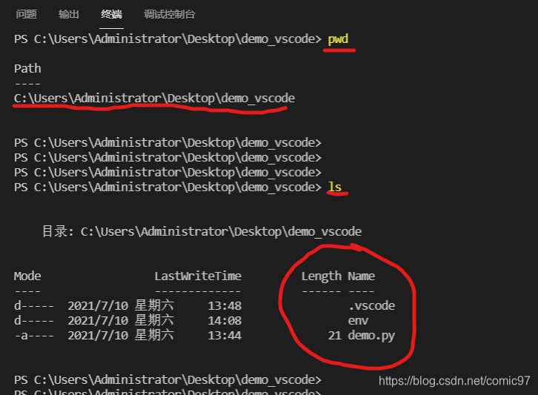Image resolution: width=538 pixels, height=395 pixels.
Task: Click the 13:44 timestamp
Action: [225, 335]
